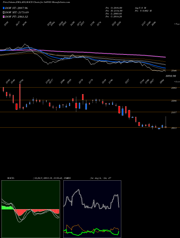The height and width of the screenshot is (238, 180).
Task: Click the Avg V: 0 M value
Action: (140, 8)
